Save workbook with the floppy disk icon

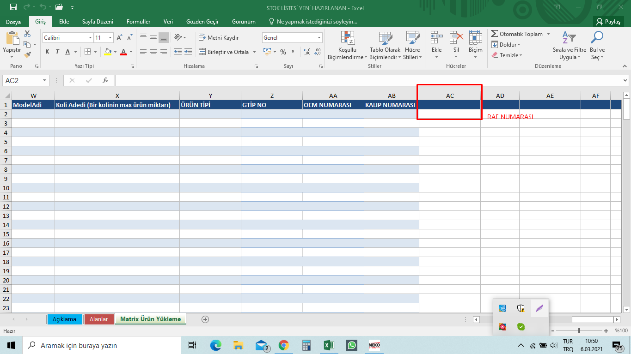13,7
